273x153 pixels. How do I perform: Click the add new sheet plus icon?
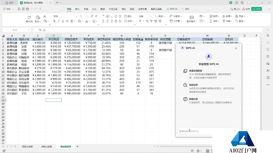coord(77,146)
